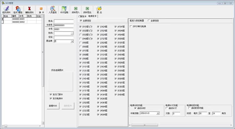Viewport: 235px width, 129px height.
Task: Open the 黑名单 dropdown
Action: point(72,41)
